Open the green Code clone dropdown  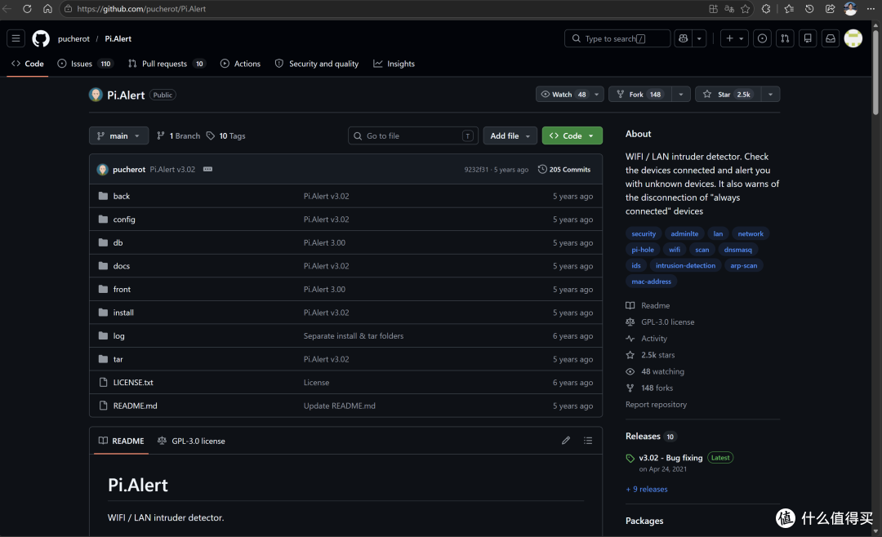pyautogui.click(x=572, y=135)
